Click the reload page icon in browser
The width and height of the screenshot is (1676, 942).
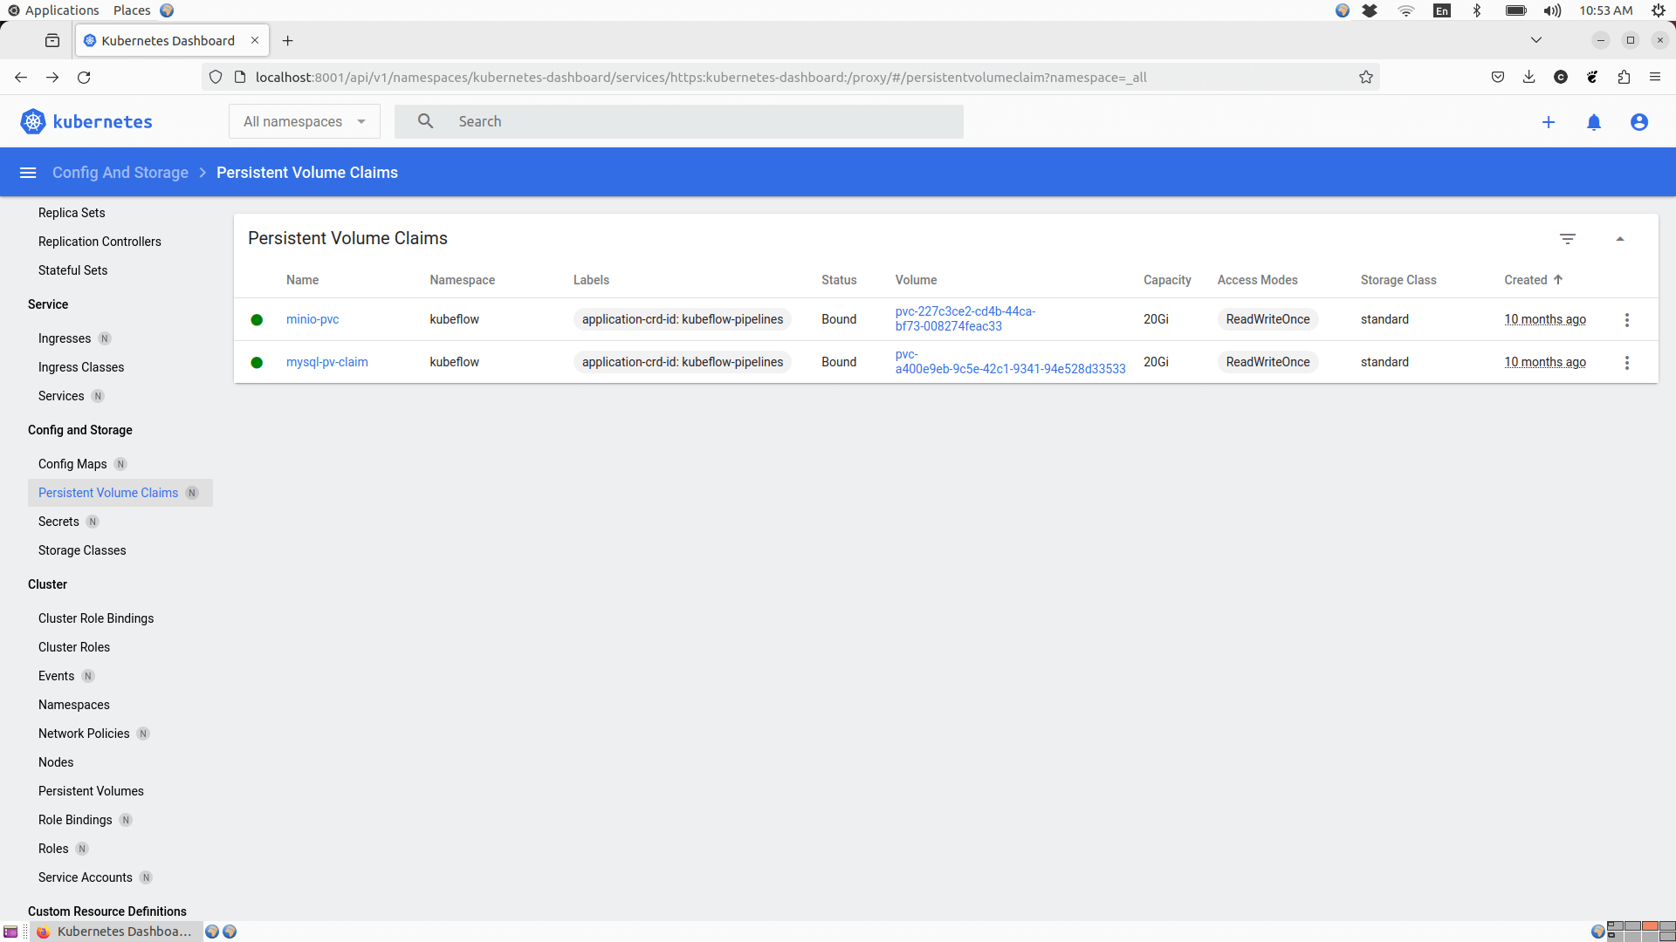click(84, 77)
